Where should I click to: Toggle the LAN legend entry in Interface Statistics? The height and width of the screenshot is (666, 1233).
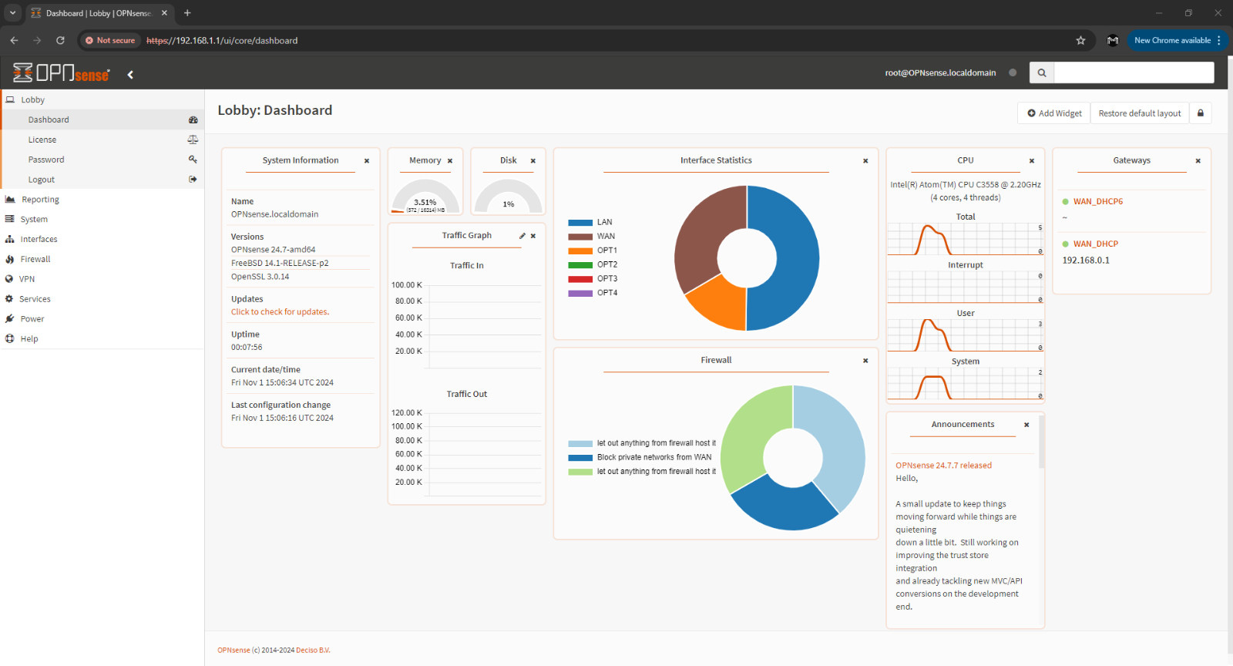click(604, 222)
